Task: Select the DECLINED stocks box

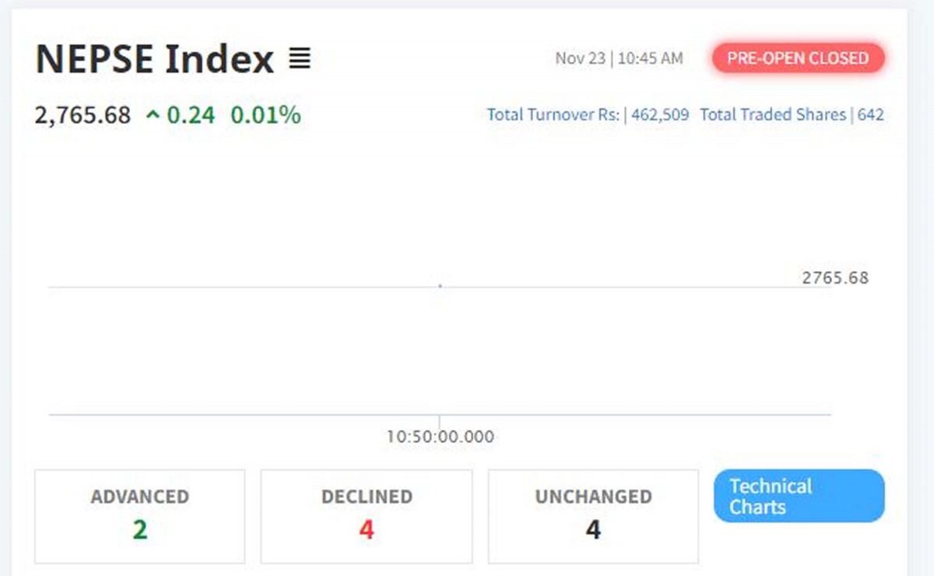Action: coord(366,515)
